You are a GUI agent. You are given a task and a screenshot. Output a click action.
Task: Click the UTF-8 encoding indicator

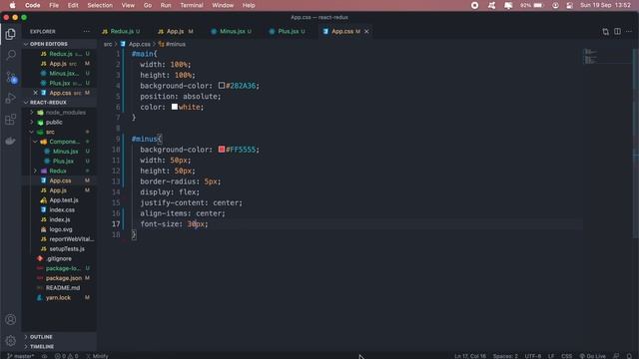coord(533,356)
